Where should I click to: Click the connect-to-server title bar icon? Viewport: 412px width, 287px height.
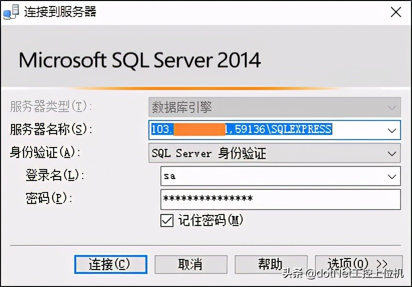(x=11, y=12)
